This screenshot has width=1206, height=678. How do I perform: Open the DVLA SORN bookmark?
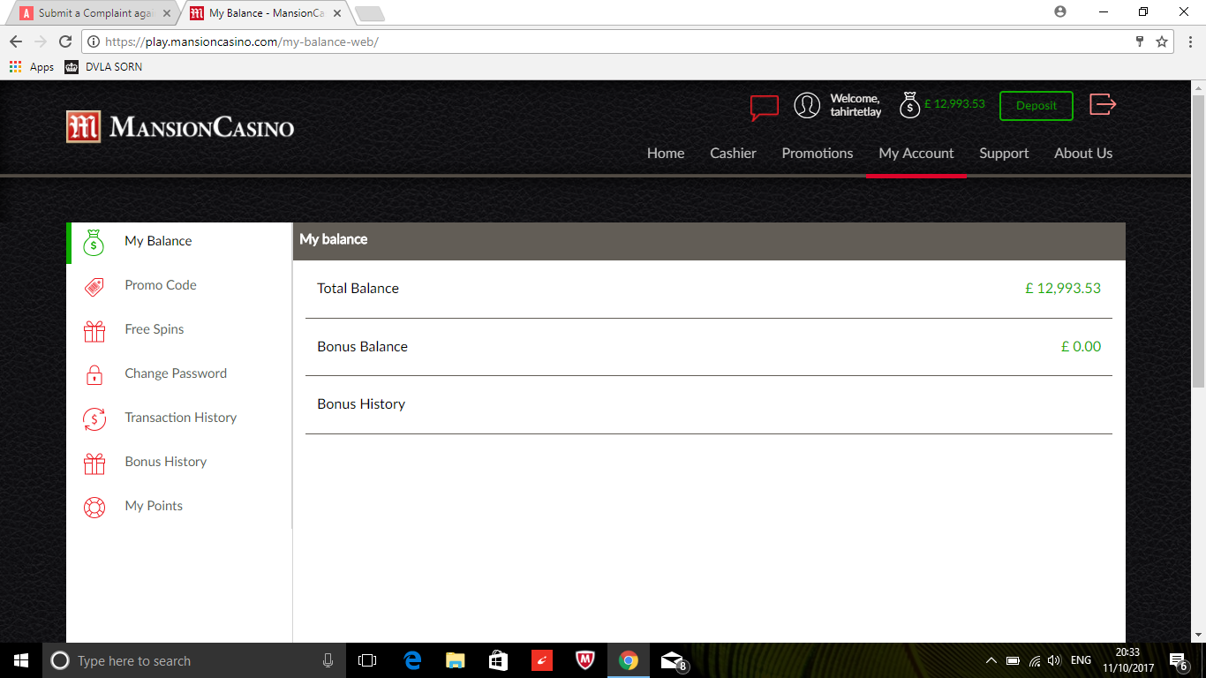[103, 67]
